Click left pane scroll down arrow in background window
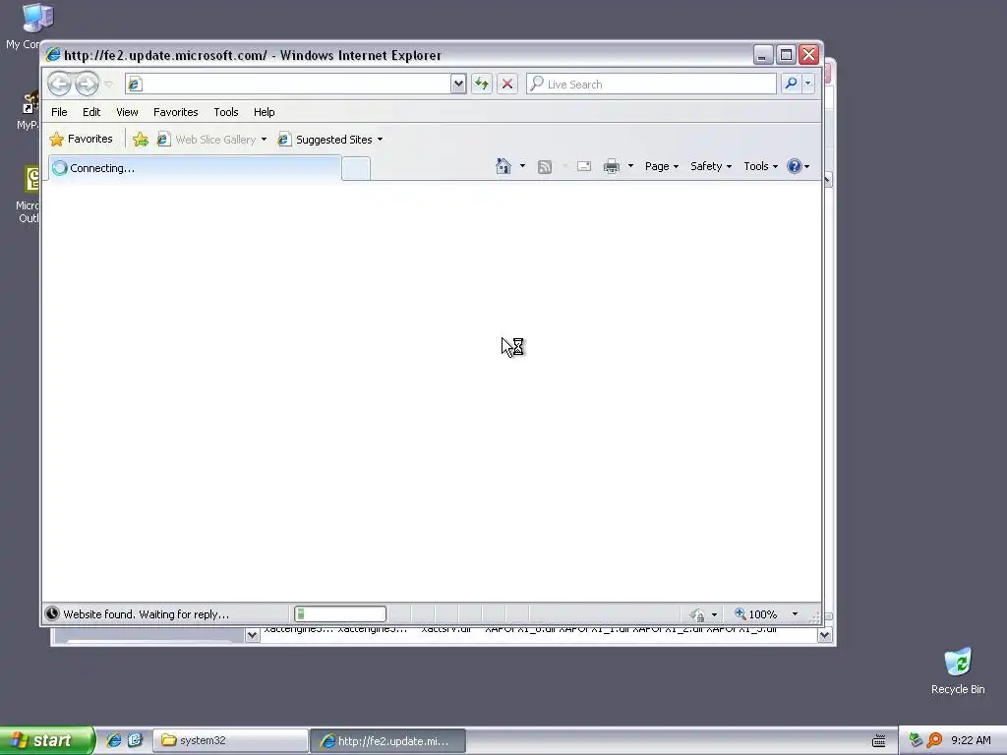The height and width of the screenshot is (755, 1007). click(253, 635)
